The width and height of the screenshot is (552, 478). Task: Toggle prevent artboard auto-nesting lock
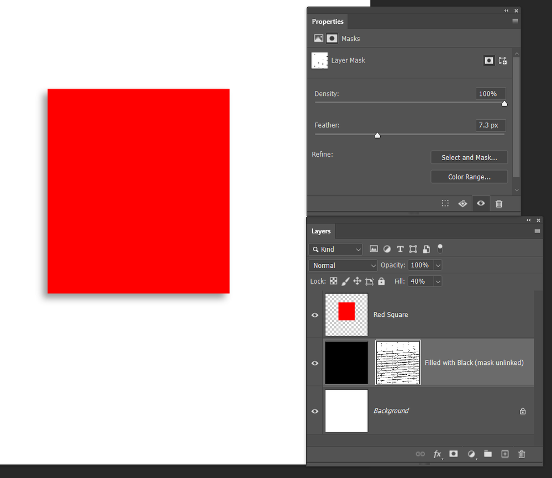(x=369, y=282)
